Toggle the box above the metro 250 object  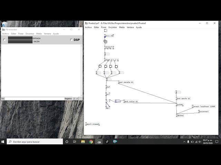[106, 31]
